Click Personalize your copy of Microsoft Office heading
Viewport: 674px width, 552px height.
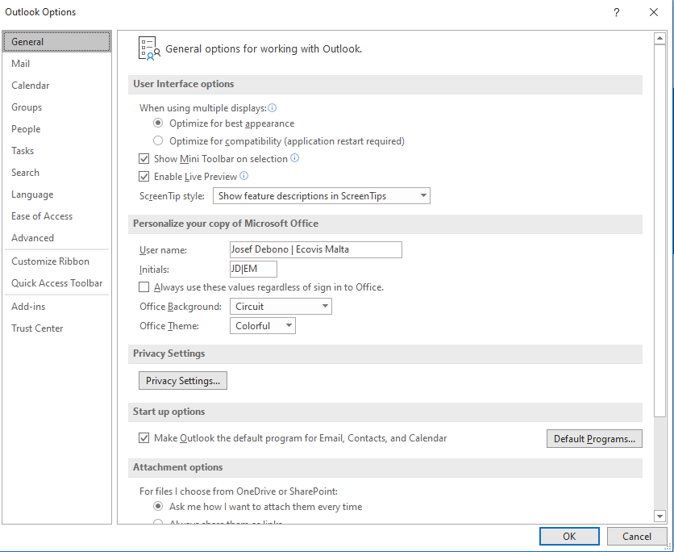(226, 224)
